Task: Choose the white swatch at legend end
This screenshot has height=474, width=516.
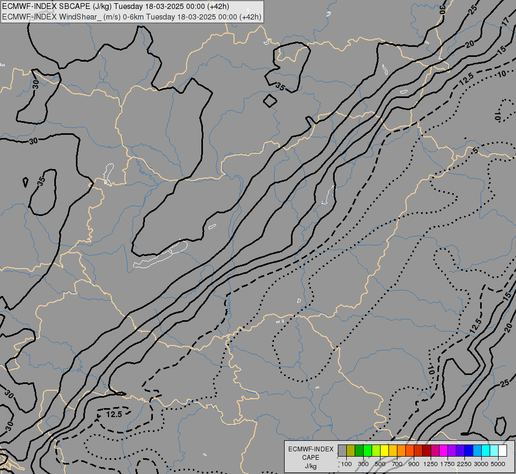Action: (x=503, y=451)
